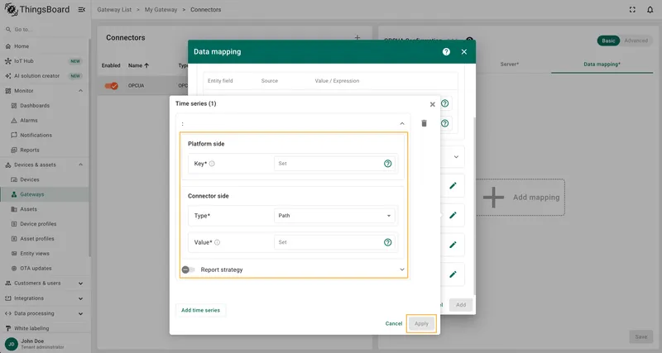Viewport: 662px width, 353px height.
Task: Close the Time series dialog
Action: coord(432,104)
